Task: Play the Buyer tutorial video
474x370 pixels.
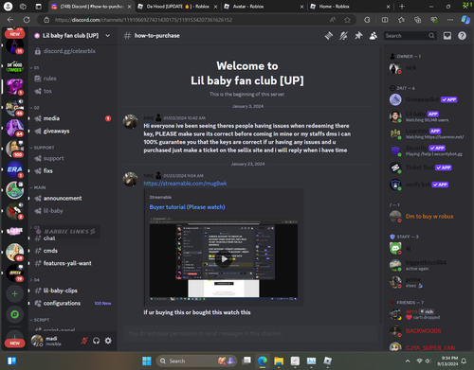Action: point(224,259)
